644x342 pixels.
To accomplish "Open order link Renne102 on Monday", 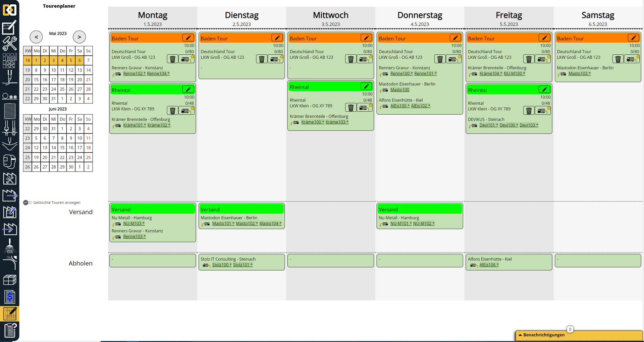I will tap(133, 74).
